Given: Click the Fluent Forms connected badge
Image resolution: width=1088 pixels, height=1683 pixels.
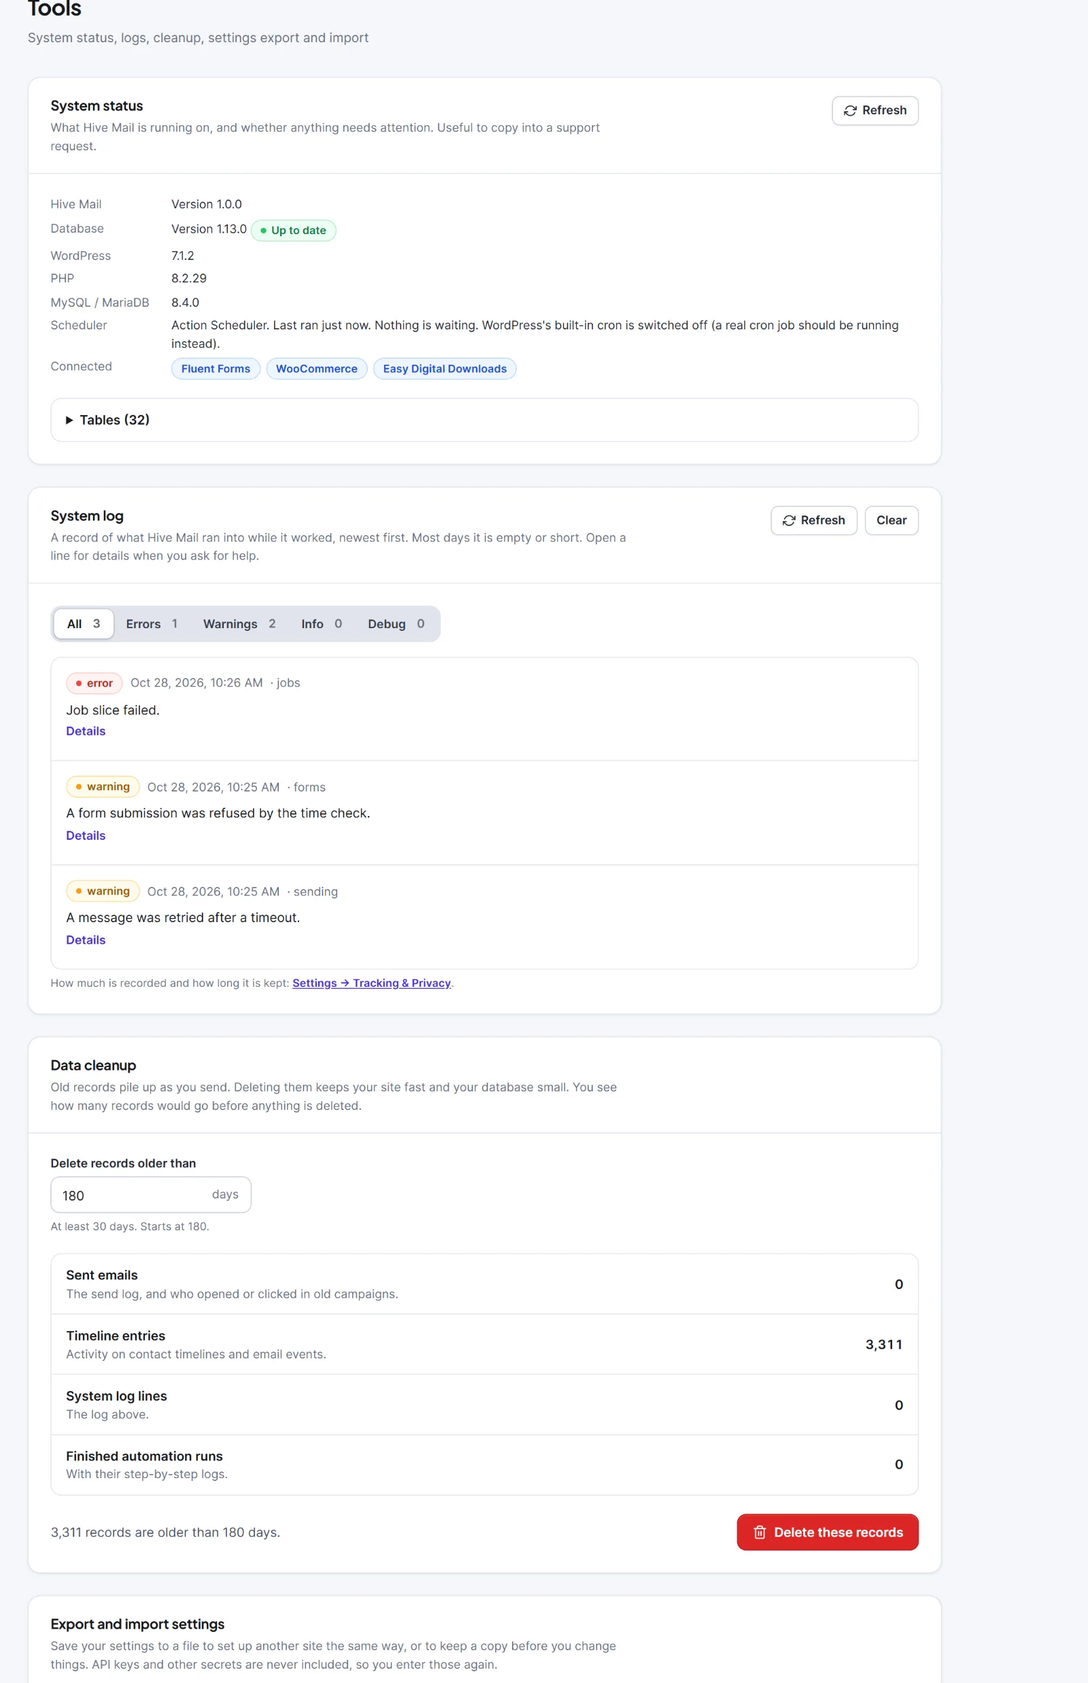Looking at the screenshot, I should [216, 369].
